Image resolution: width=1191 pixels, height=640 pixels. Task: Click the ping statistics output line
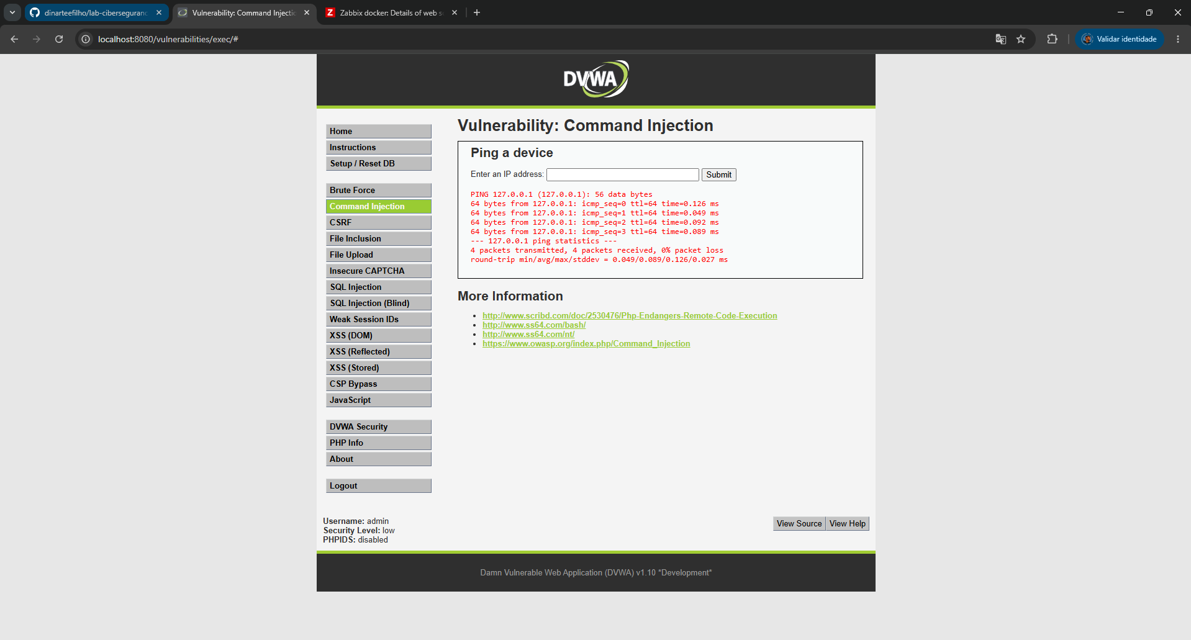click(543, 241)
